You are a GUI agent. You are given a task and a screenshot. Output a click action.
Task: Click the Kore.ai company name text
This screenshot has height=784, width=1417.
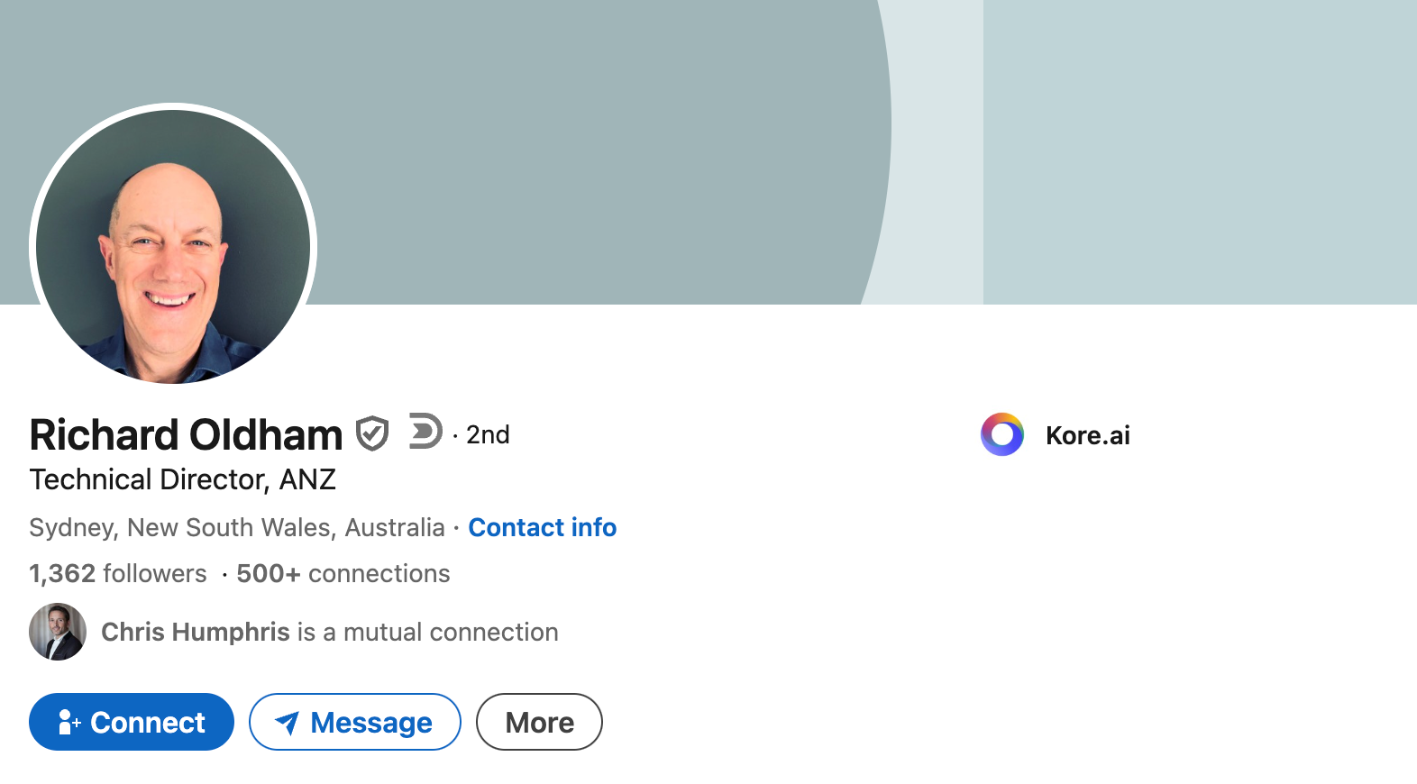[1087, 434]
